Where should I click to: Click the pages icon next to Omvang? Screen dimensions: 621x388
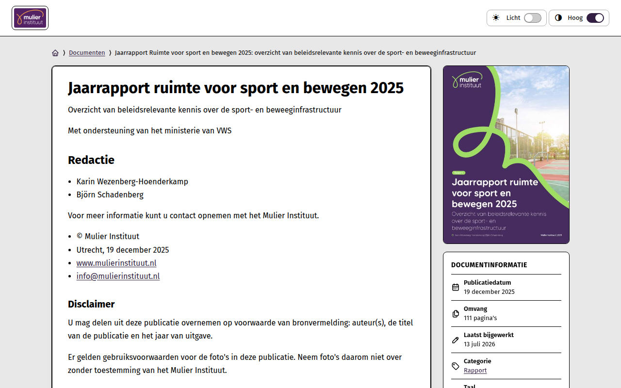[456, 313]
